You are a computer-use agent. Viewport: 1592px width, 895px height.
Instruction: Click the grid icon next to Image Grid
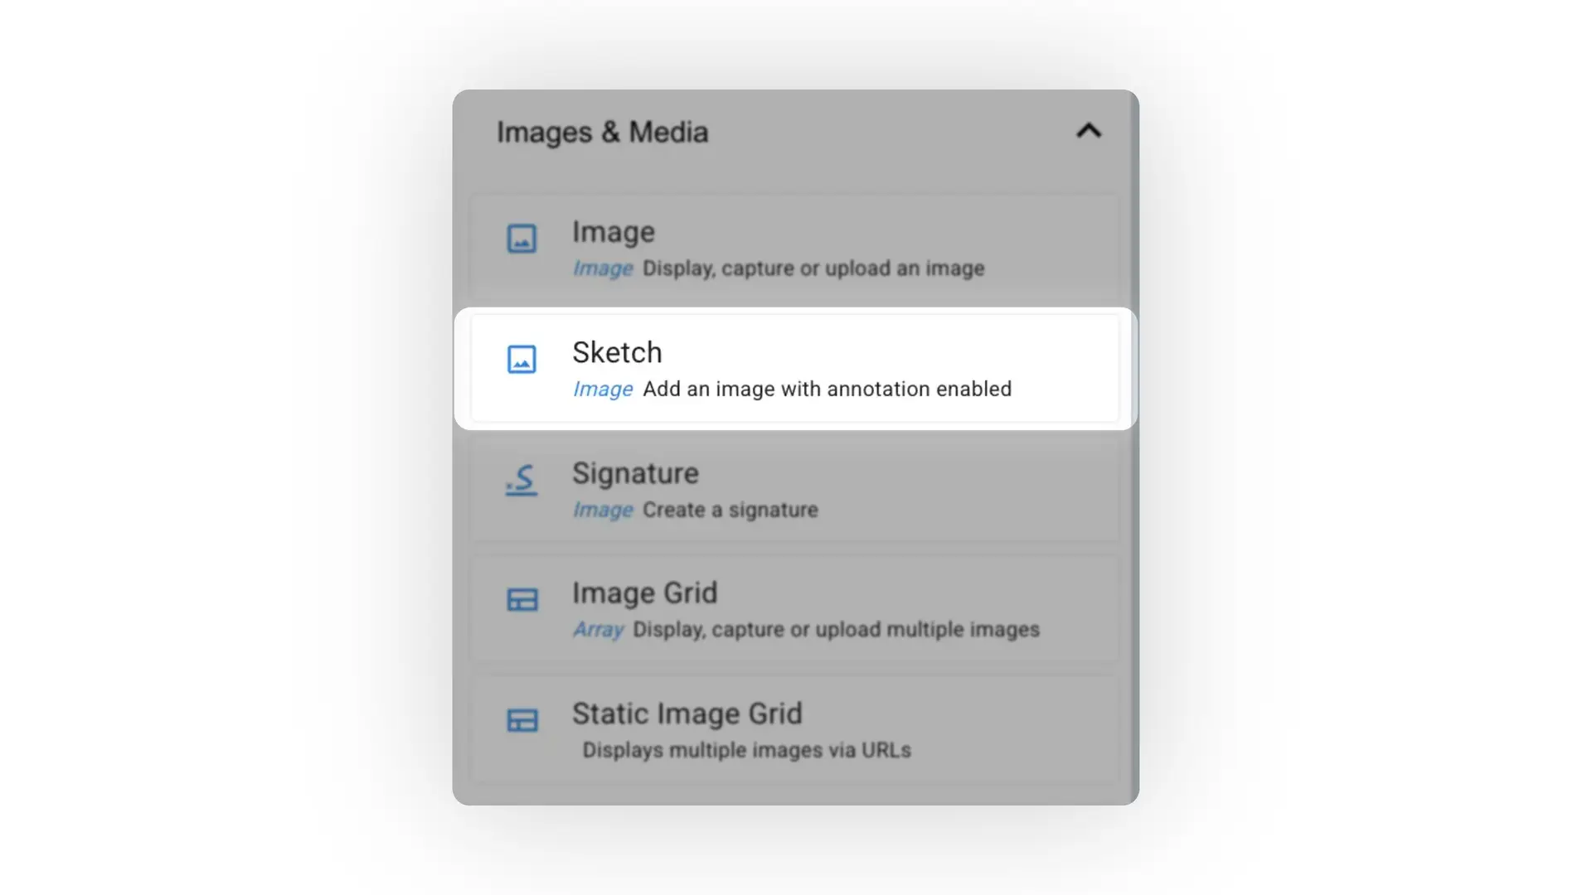pos(522,600)
